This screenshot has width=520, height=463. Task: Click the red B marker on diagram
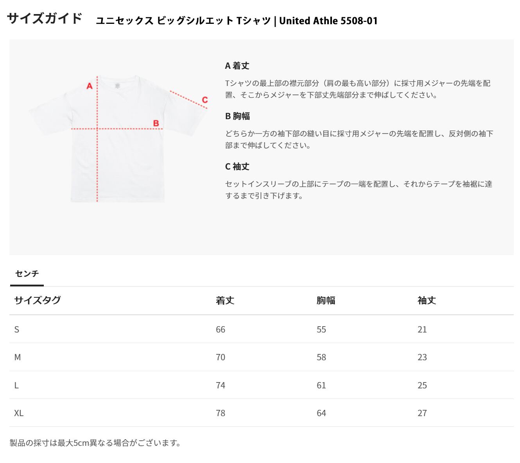coord(156,123)
